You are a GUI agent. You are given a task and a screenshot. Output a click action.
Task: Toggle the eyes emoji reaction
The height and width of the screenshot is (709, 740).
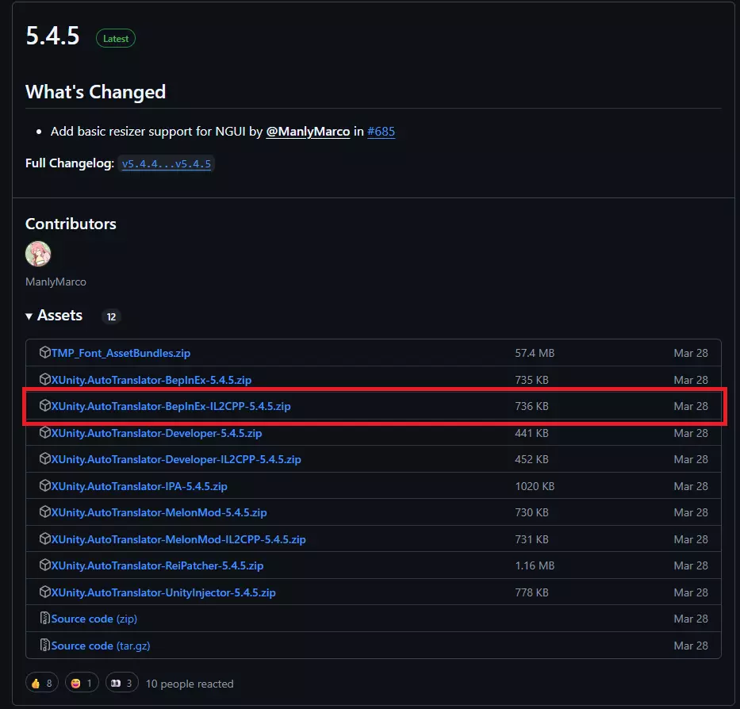(x=121, y=683)
